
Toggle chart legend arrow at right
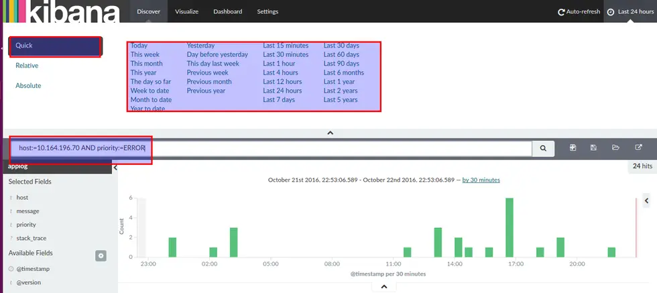(646, 201)
